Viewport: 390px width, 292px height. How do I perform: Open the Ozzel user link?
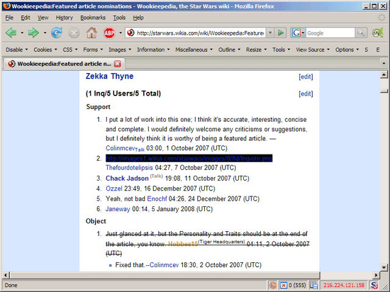[114, 189]
